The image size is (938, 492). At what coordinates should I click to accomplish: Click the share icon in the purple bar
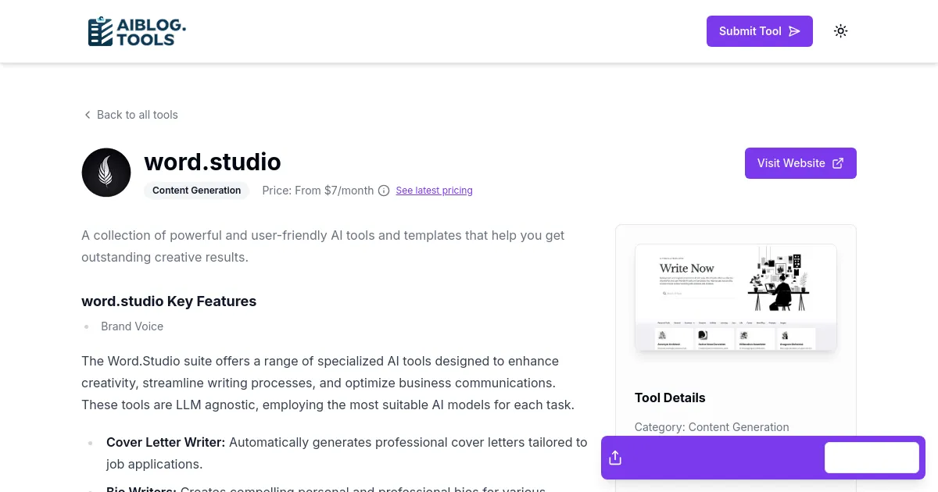(615, 458)
